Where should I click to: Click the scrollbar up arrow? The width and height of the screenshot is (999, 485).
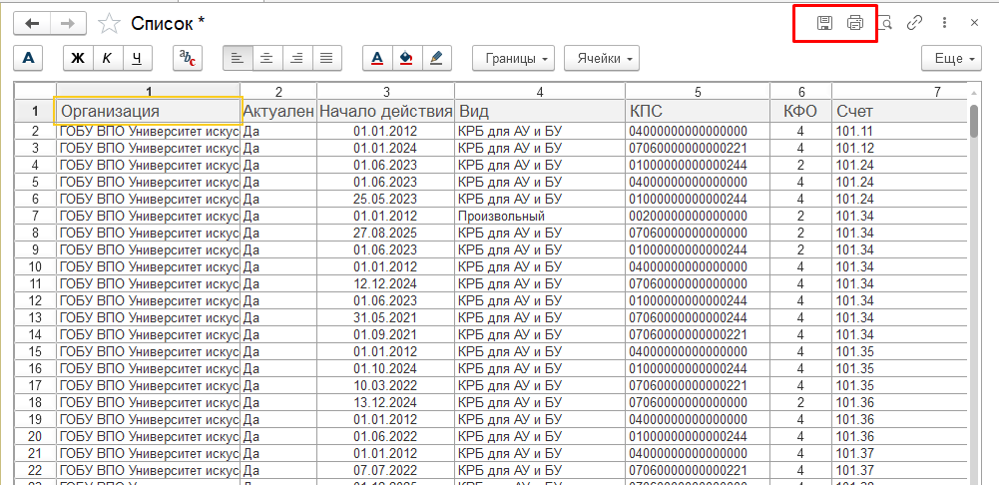[x=974, y=94]
